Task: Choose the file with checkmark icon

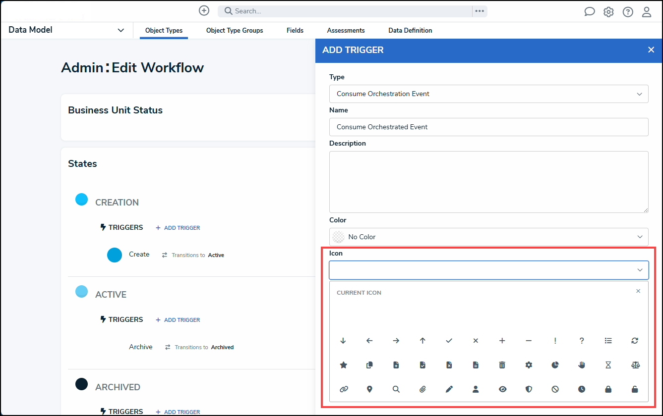Action: click(422, 365)
